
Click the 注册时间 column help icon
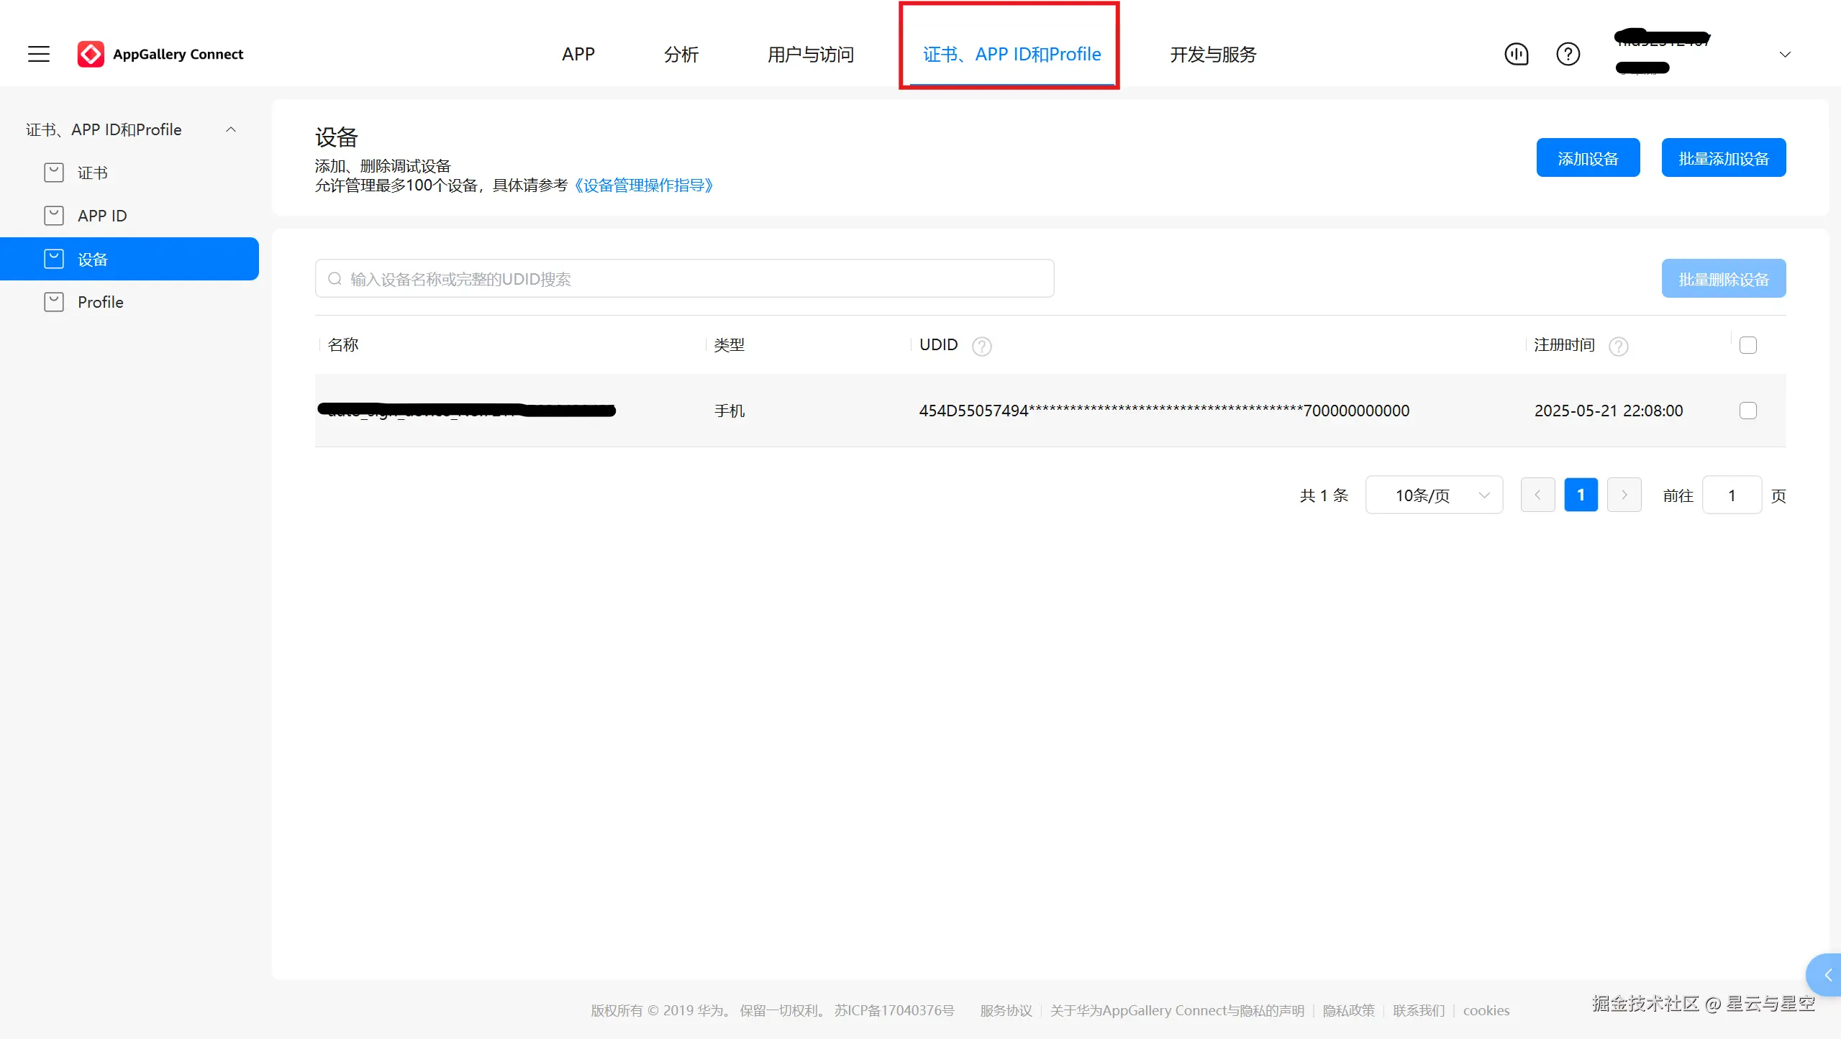coord(1618,347)
